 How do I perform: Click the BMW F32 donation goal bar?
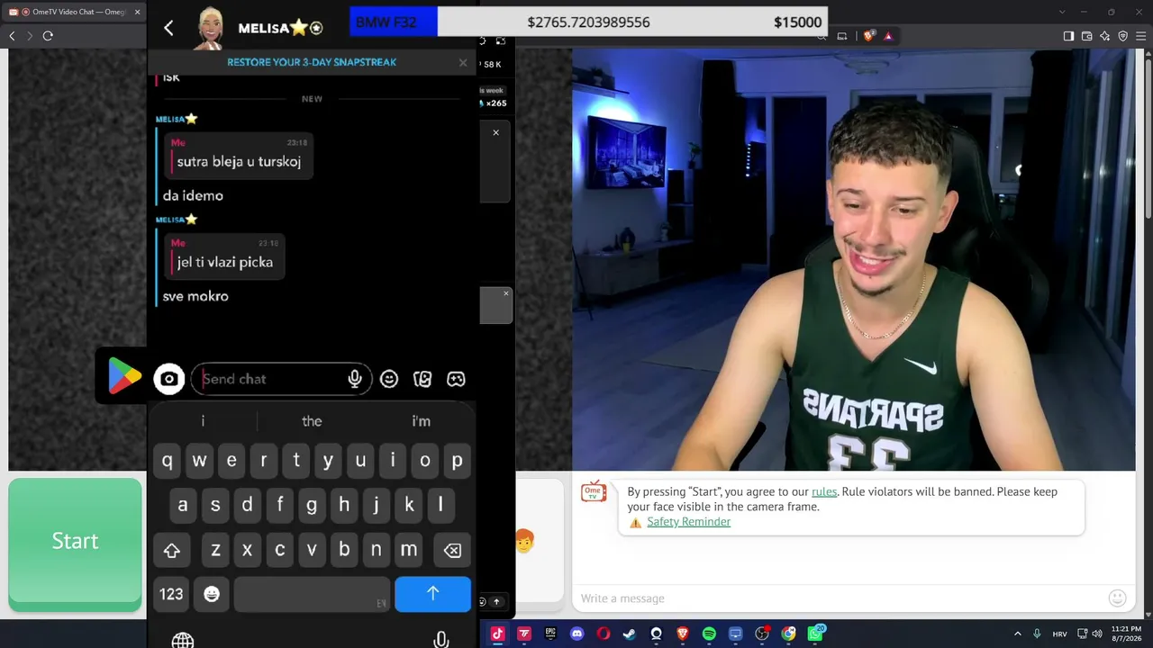click(x=588, y=22)
